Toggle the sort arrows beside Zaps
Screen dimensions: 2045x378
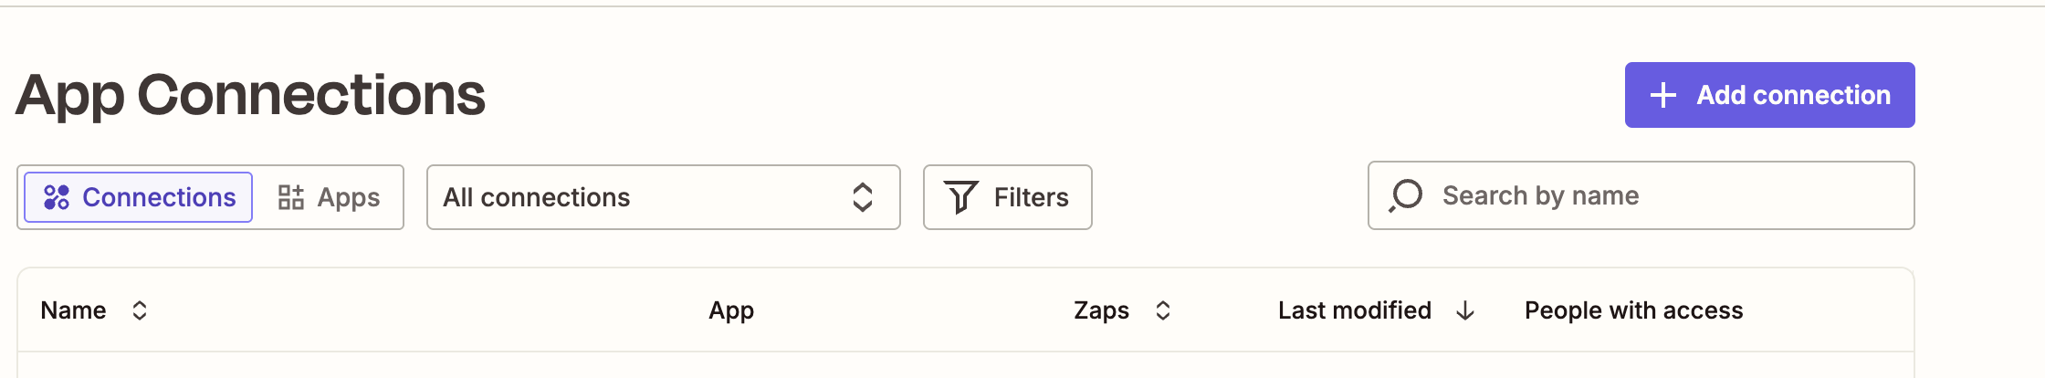coord(1162,310)
